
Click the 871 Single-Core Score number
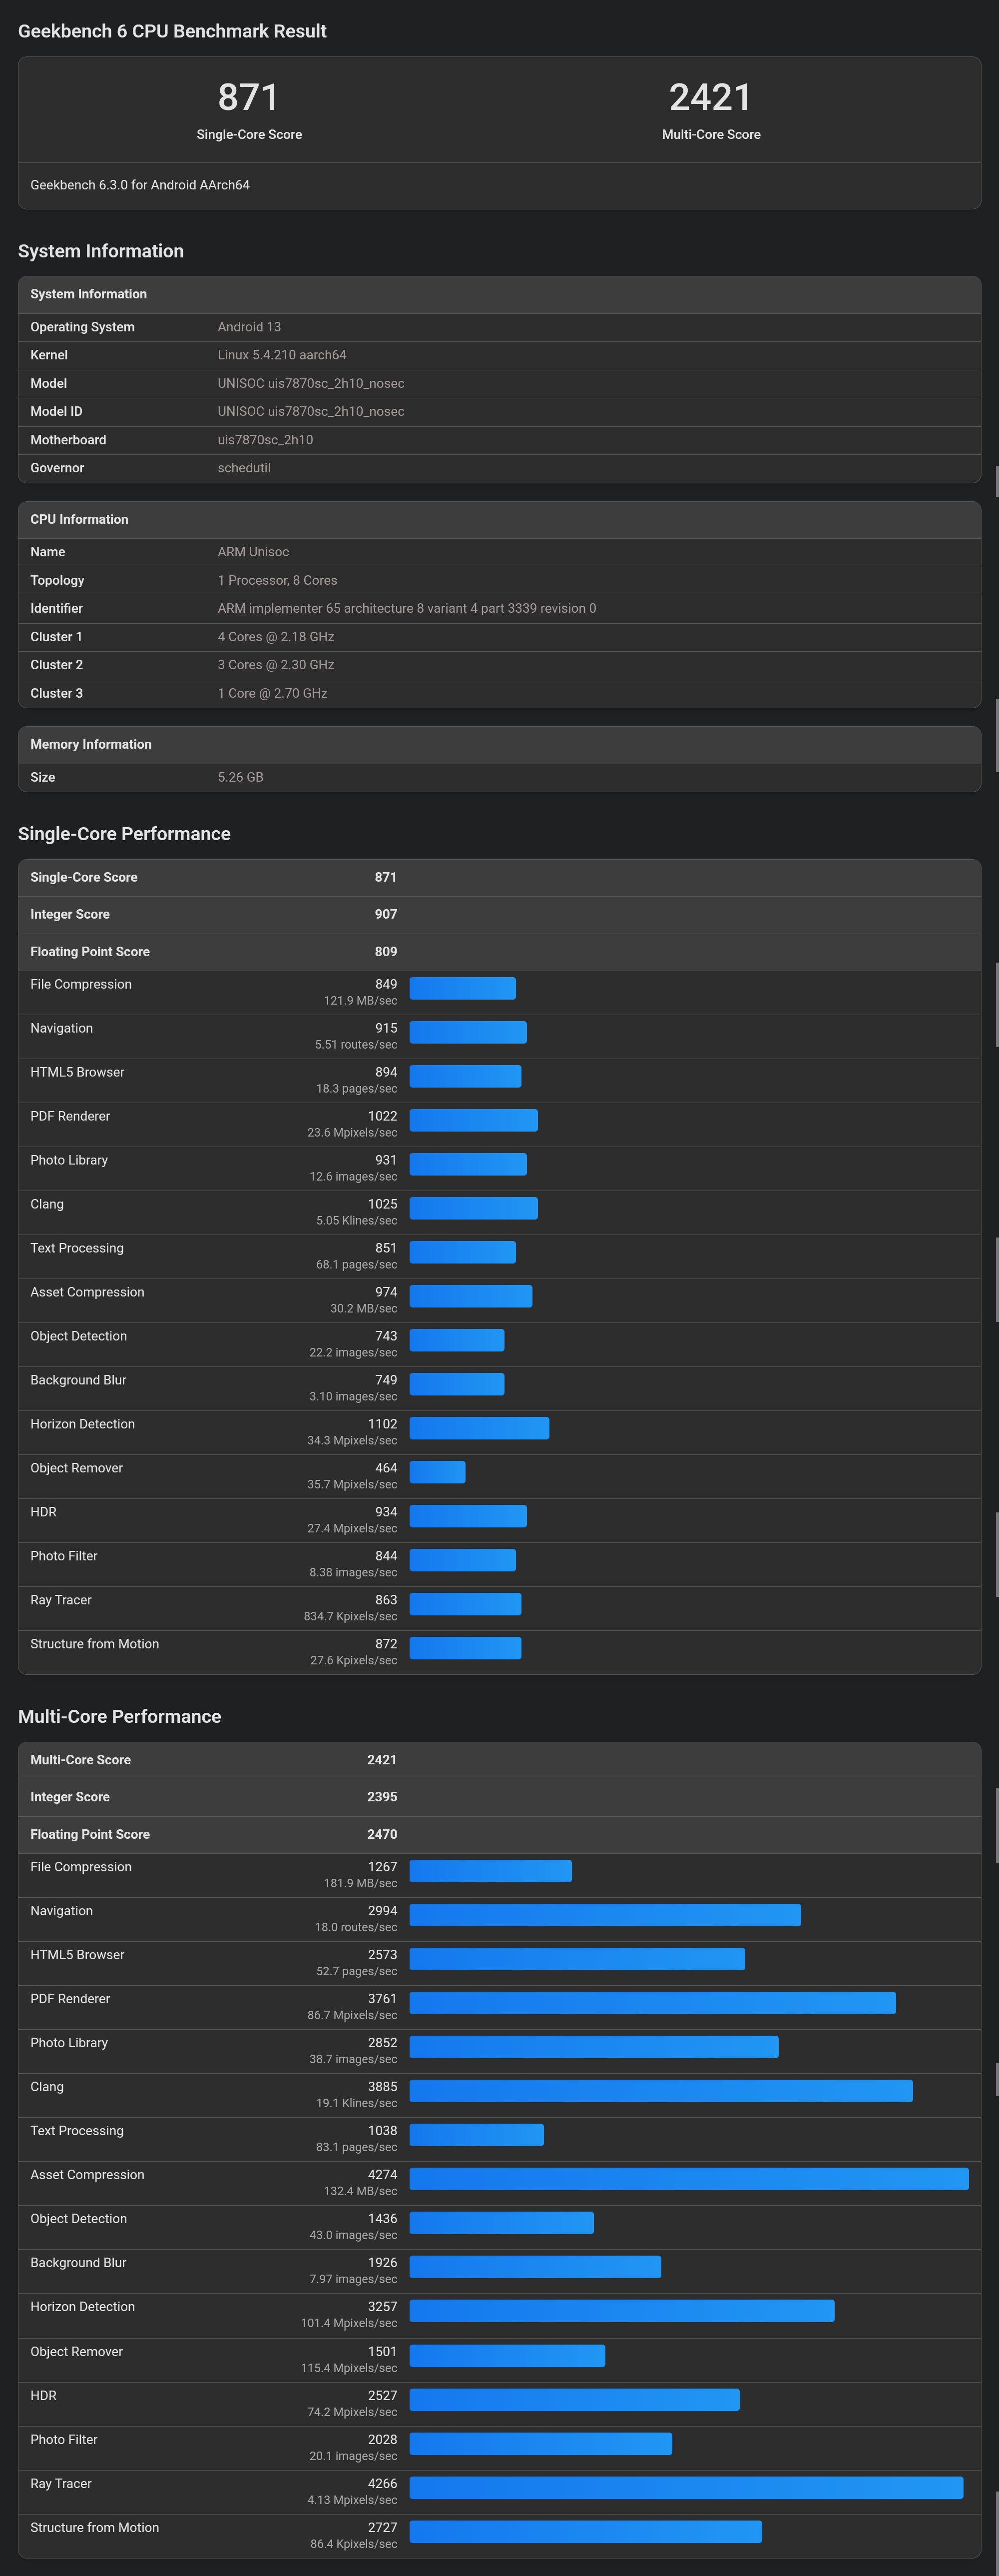(x=249, y=97)
